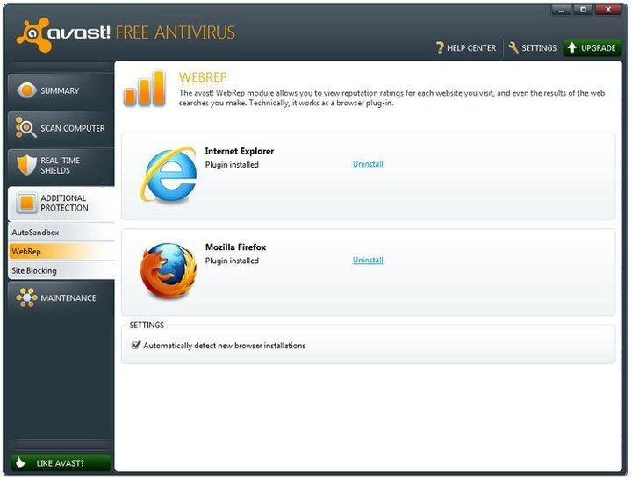Click the WEBREP heading text
The height and width of the screenshot is (480, 632).
[203, 77]
